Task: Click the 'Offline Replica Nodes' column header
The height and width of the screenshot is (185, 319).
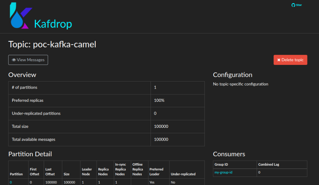Action: click(138, 169)
